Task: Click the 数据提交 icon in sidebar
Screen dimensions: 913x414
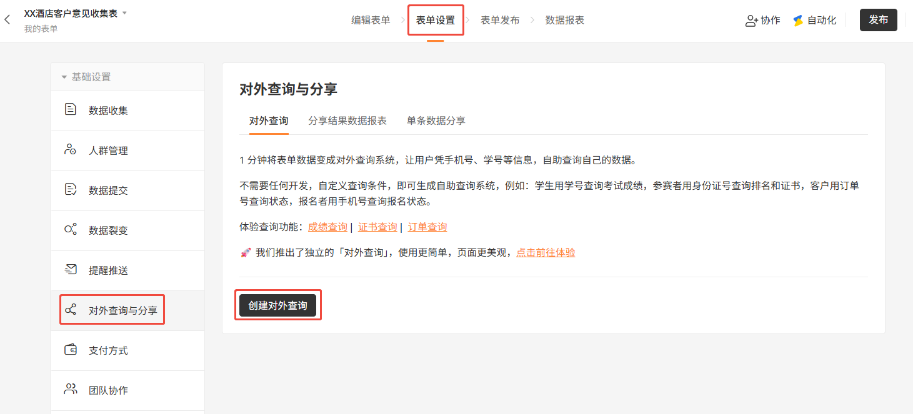Action: (71, 190)
